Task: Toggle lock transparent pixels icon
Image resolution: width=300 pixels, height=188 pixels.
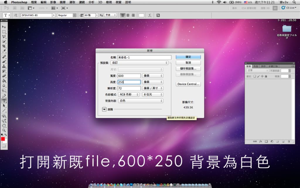Action: tap(255, 76)
